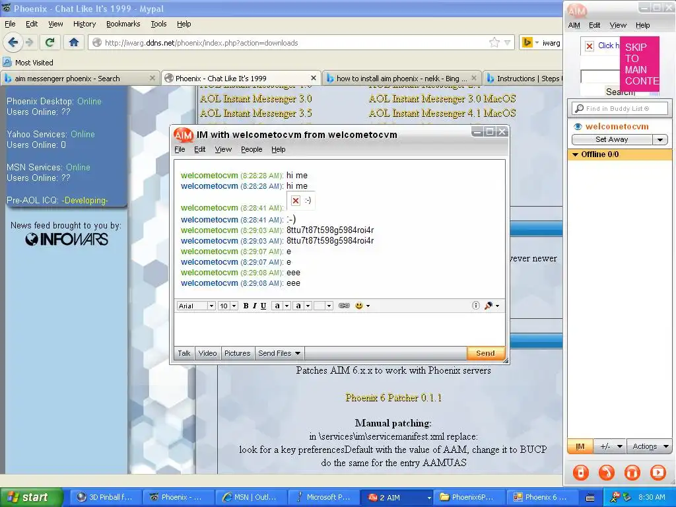Open the Arial font name dropdown
The width and height of the screenshot is (676, 507).
pos(211,306)
